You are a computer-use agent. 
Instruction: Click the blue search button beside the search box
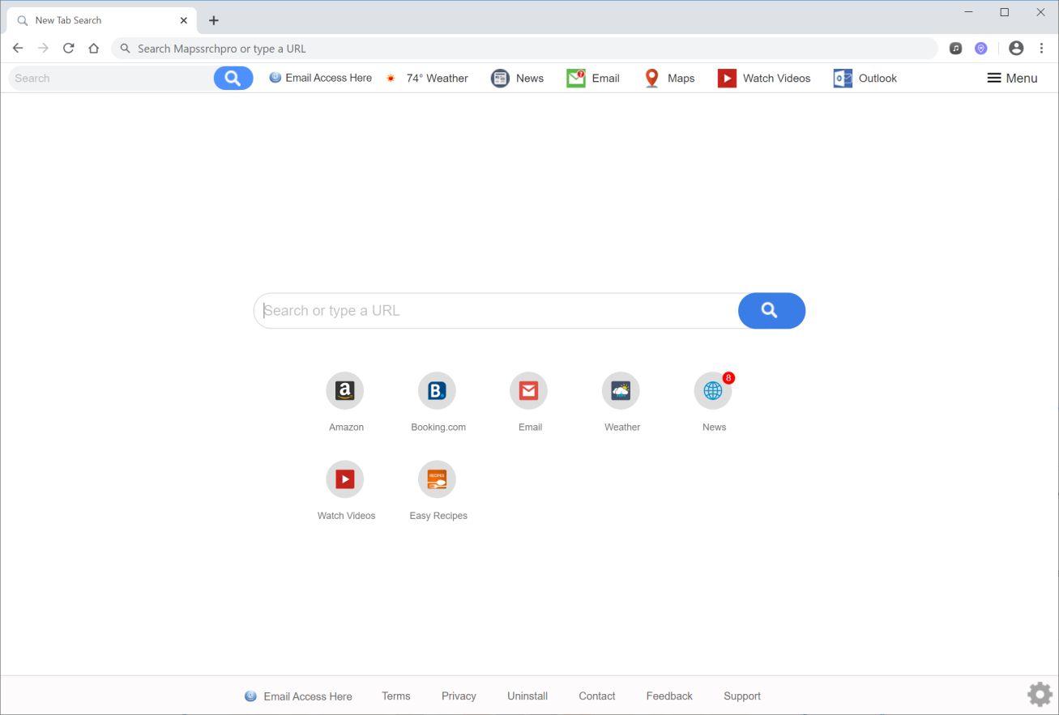771,310
